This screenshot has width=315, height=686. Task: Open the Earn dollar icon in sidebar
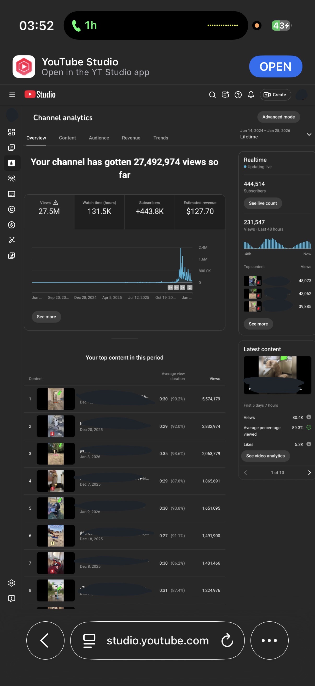(11, 225)
